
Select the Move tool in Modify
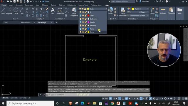[x=33, y=9]
